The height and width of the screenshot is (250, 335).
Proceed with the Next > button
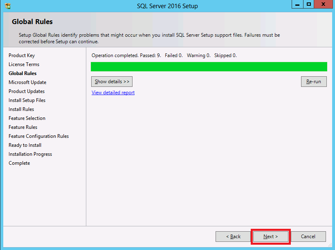point(270,237)
